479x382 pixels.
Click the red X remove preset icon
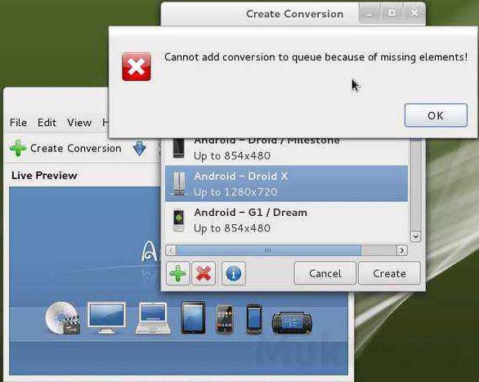pyautogui.click(x=204, y=273)
